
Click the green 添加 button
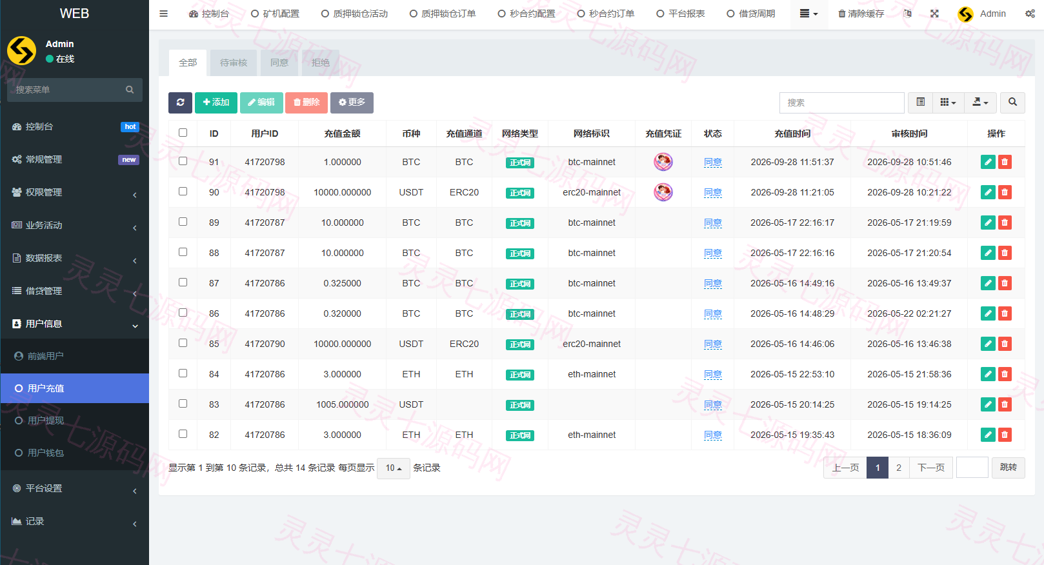pyautogui.click(x=216, y=103)
